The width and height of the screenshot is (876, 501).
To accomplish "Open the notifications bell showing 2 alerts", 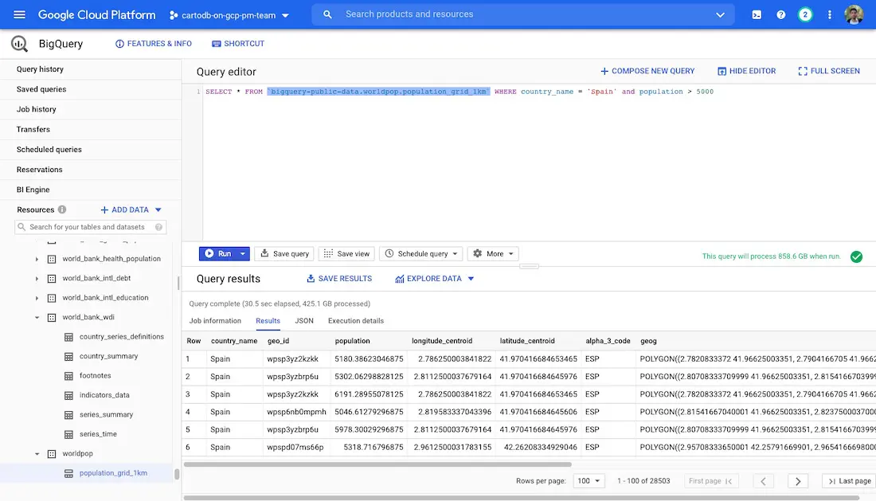I will (804, 14).
